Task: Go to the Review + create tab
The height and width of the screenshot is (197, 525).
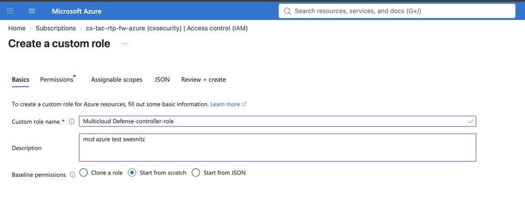Action: tap(203, 80)
